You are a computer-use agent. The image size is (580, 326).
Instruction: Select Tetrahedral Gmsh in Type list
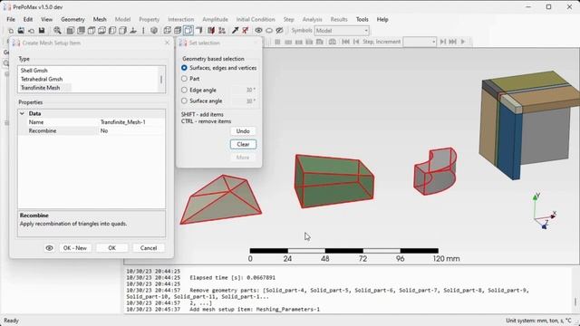[42, 79]
